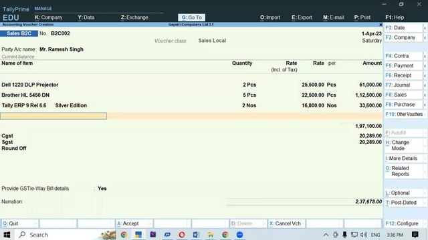Image resolution: width=428 pixels, height=240 pixels.
Task: Open the notification center icon
Action: [415, 235]
